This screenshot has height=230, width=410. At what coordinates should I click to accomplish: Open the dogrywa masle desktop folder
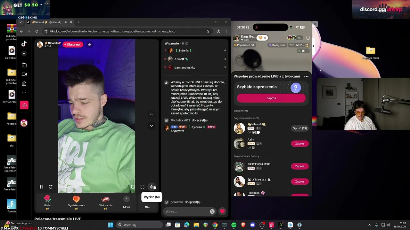(371, 53)
